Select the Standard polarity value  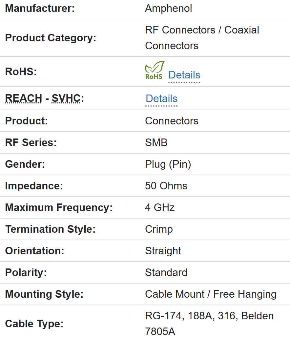click(x=166, y=272)
